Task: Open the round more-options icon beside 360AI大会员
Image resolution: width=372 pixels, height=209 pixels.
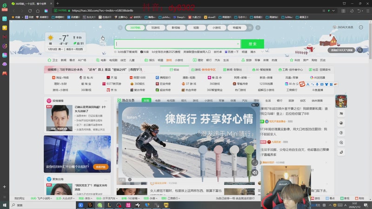Action: (361, 27)
